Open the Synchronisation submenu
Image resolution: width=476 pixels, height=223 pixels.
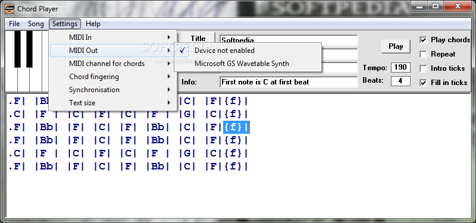[113, 90]
